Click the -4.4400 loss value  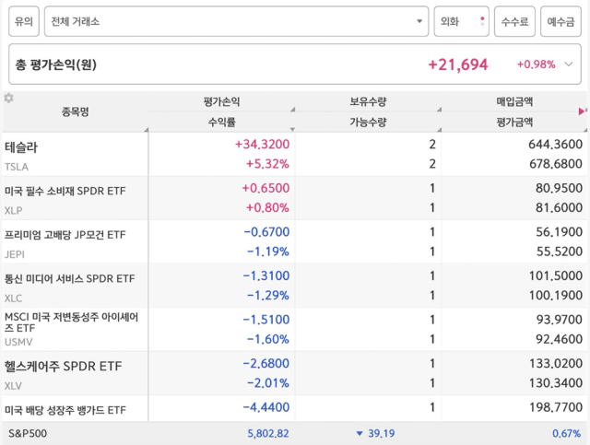[266, 407]
